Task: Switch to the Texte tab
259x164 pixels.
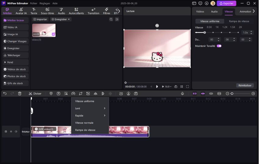Action: [34, 11]
